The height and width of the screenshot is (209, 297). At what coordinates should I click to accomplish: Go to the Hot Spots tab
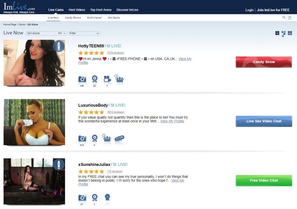click(114, 18)
